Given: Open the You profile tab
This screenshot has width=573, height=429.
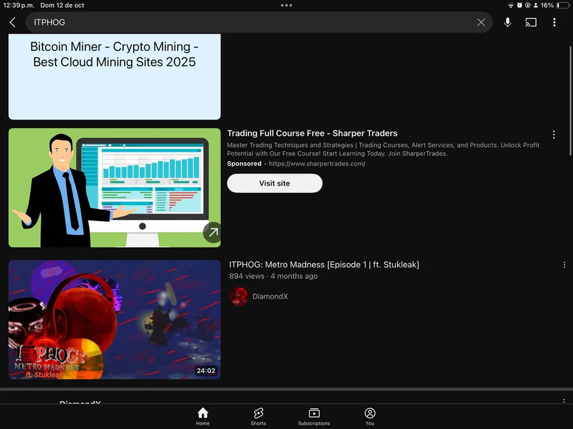Looking at the screenshot, I should point(370,416).
